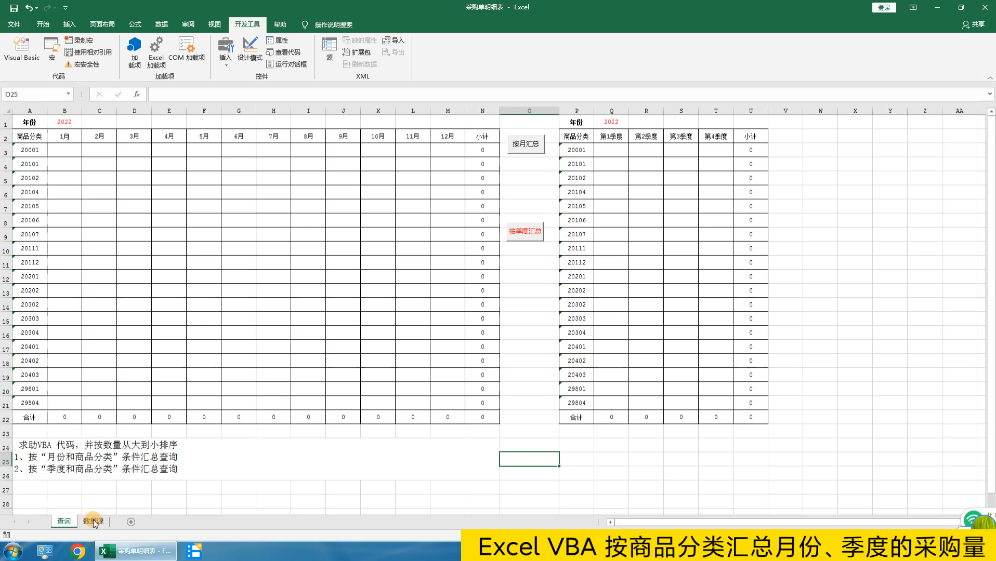Click the macro recording status bar icon
The image size is (996, 561).
7,535
